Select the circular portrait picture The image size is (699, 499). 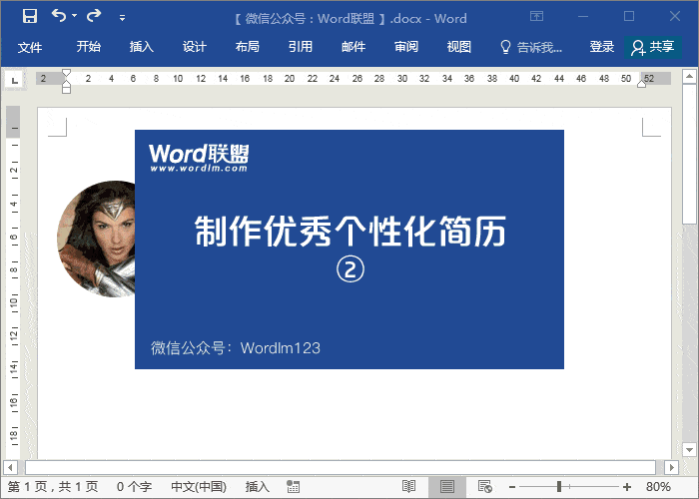[97, 239]
